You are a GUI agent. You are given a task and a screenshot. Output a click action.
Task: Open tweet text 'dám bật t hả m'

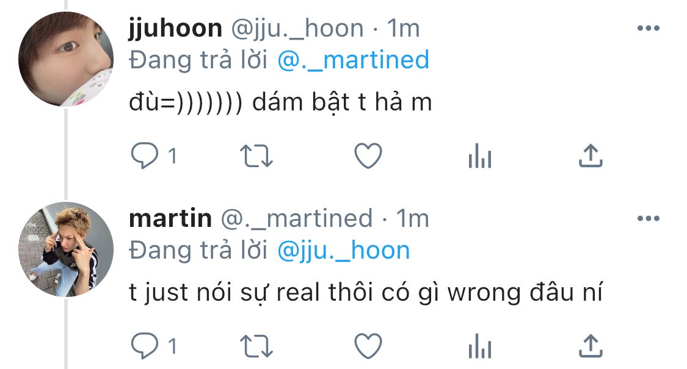(x=342, y=102)
